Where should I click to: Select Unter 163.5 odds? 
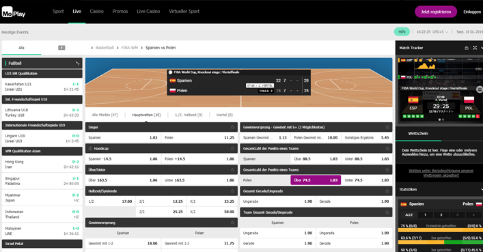[199, 180]
